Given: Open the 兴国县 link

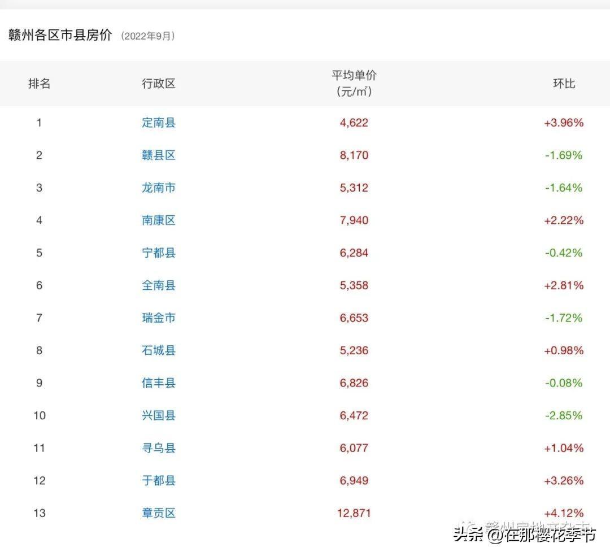Looking at the screenshot, I should click(158, 415).
